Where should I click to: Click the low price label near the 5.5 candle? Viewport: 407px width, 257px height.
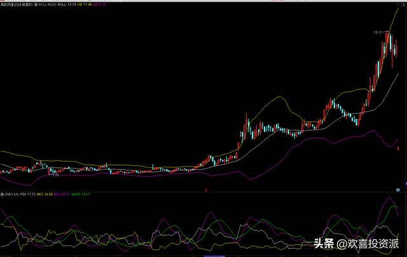point(55,175)
